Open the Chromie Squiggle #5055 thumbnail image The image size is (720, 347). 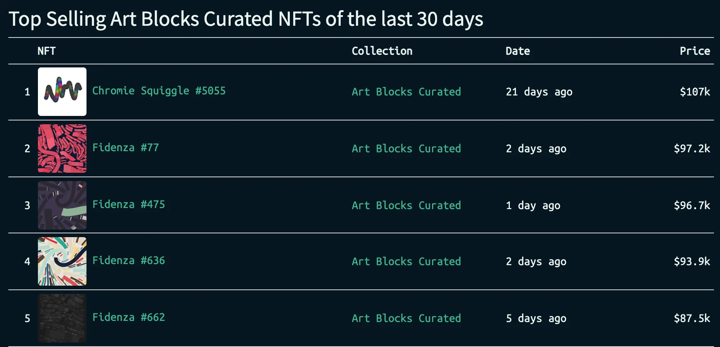click(62, 92)
